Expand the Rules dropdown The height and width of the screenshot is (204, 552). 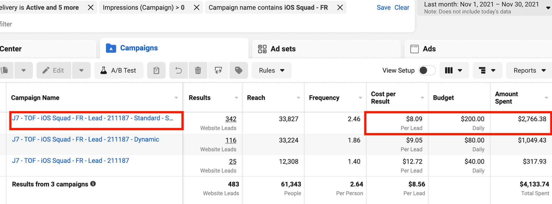pyautogui.click(x=271, y=70)
